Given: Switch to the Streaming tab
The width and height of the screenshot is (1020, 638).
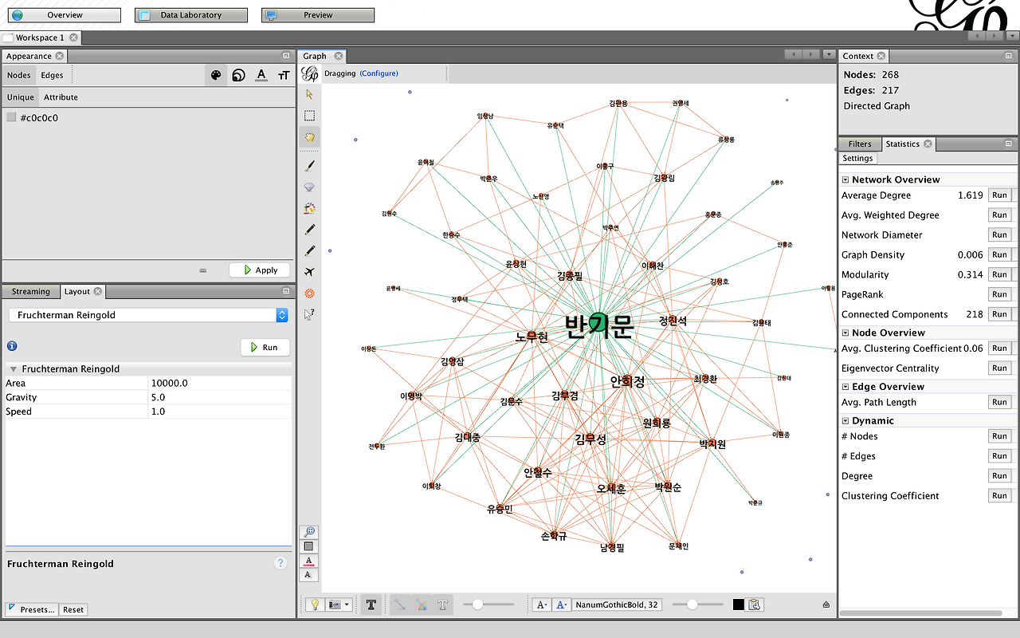Looking at the screenshot, I should tap(31, 292).
